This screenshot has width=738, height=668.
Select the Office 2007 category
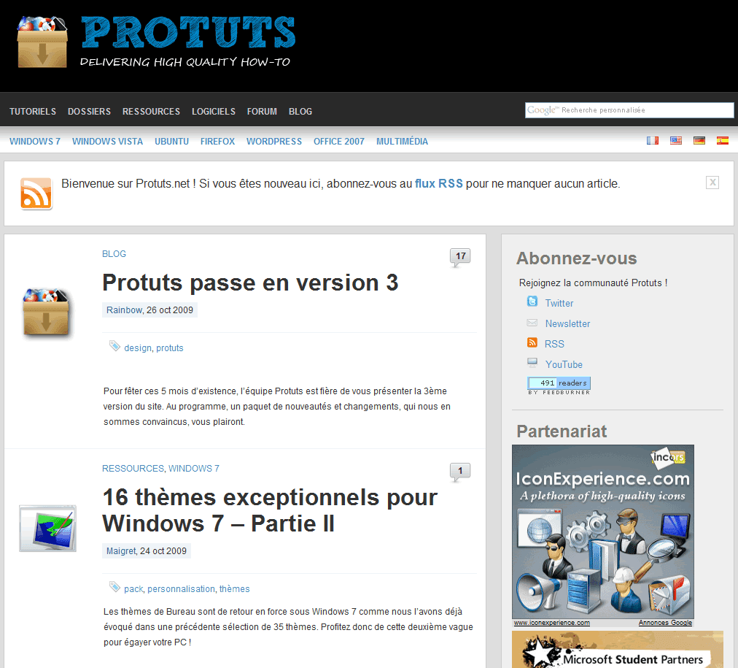pos(339,142)
